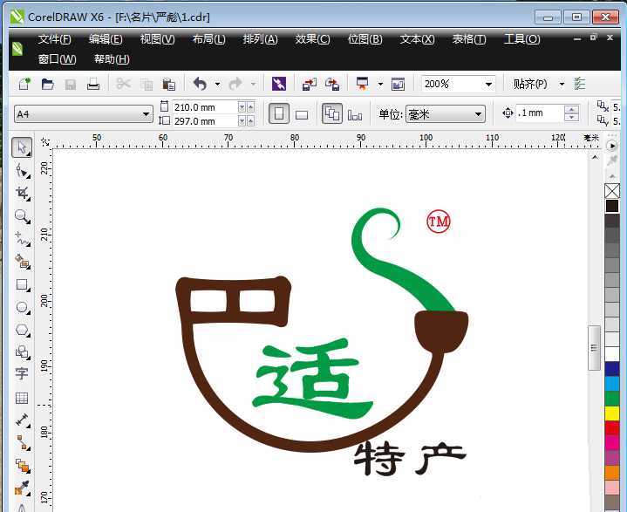The image size is (627, 512).
Task: Open the 文件(F) menu
Action: pos(55,39)
